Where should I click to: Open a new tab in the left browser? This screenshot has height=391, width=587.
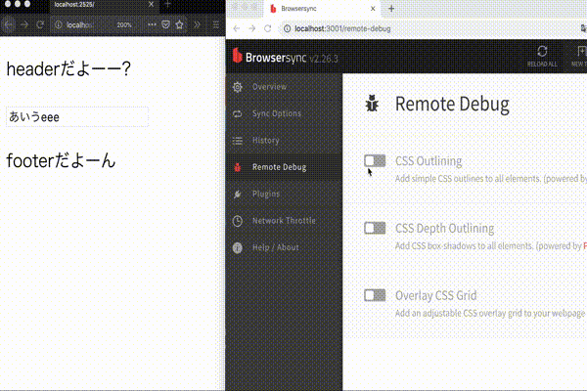pyautogui.click(x=167, y=4)
